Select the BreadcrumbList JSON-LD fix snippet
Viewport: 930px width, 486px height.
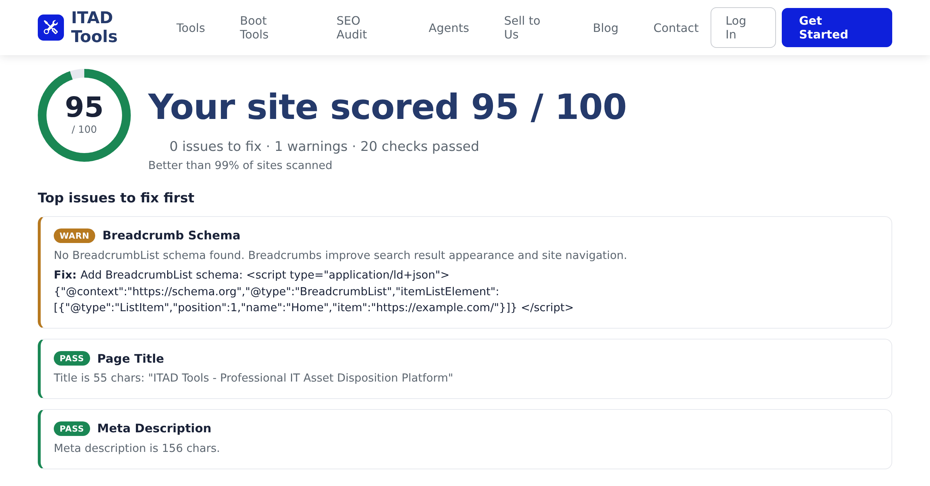click(x=314, y=291)
